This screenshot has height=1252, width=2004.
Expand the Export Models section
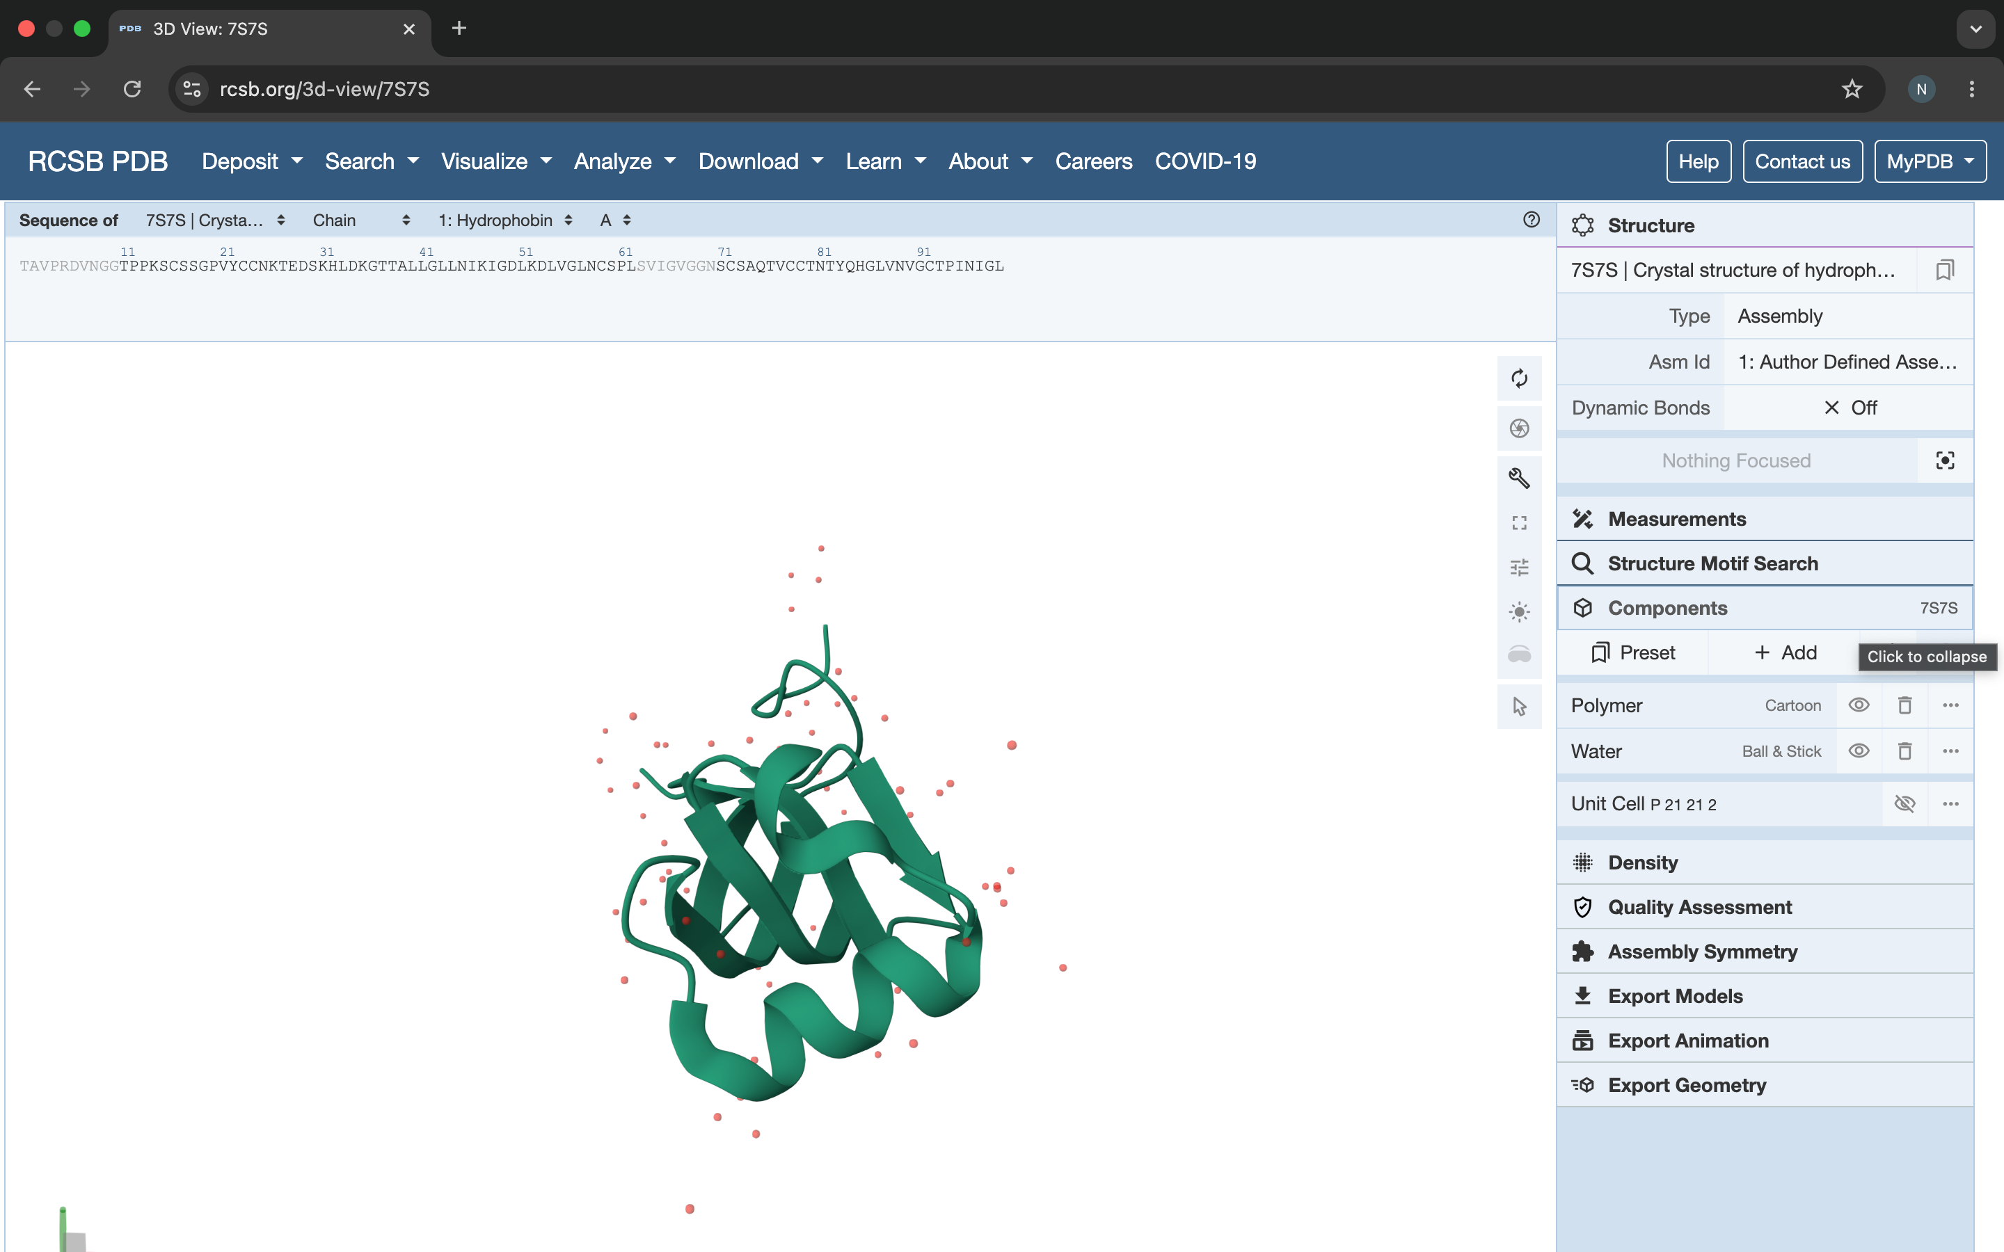(x=1765, y=996)
